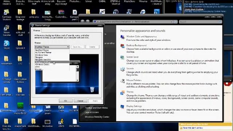This screenshot has width=233, height=131.
Task: Open the Ease of Access link
Action: 92,112
